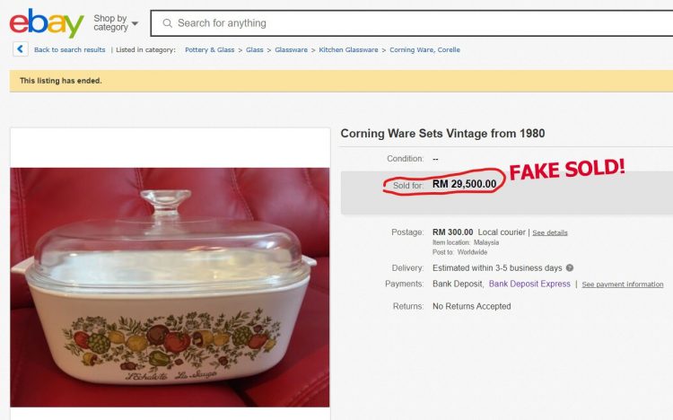Click the back arrow button
The image size is (673, 420).
coord(20,49)
